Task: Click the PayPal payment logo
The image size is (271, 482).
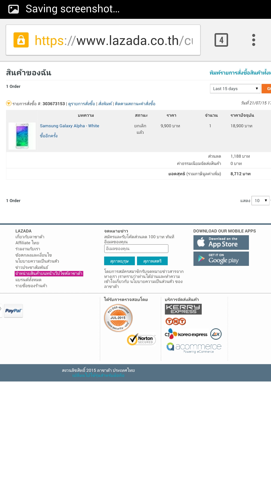Action: point(14,311)
